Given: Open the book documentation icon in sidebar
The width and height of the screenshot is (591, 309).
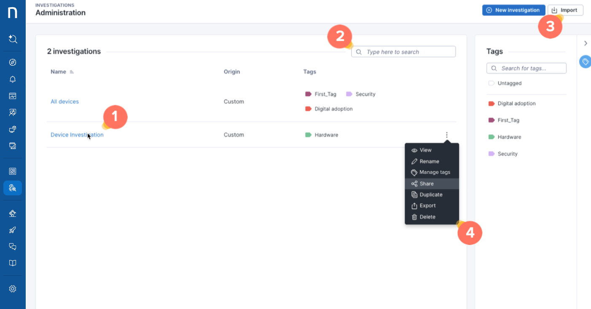Looking at the screenshot, I should (x=13, y=263).
